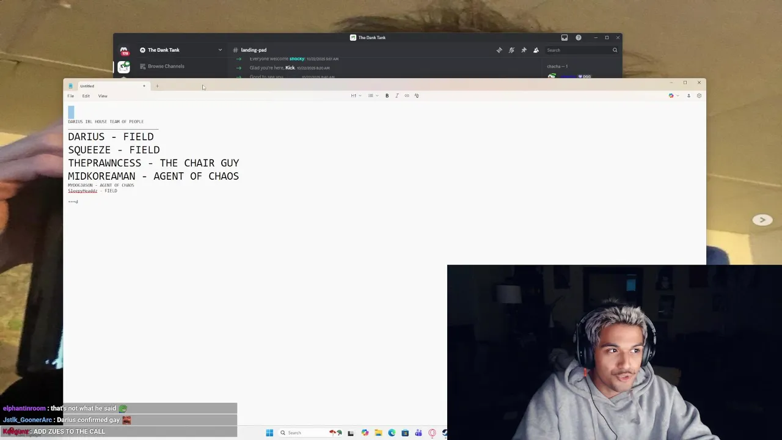Click the shocky username in Discord chat
The width and height of the screenshot is (782, 440).
tap(297, 59)
